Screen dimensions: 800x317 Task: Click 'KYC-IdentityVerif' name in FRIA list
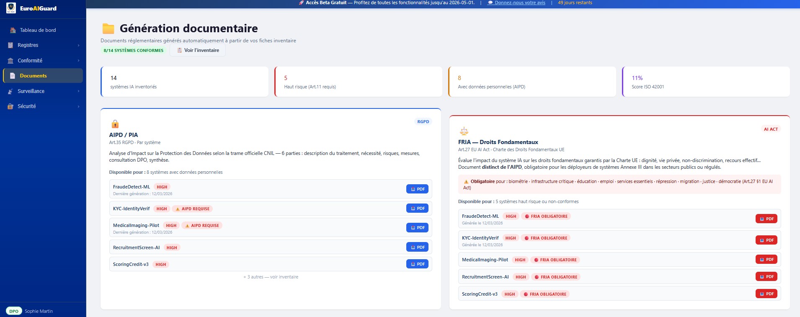pos(480,238)
